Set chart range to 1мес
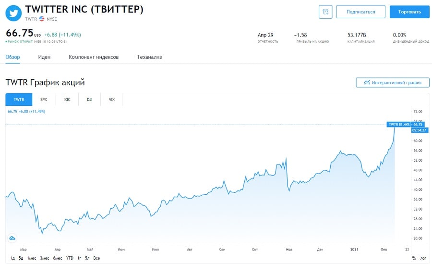 (32, 258)
